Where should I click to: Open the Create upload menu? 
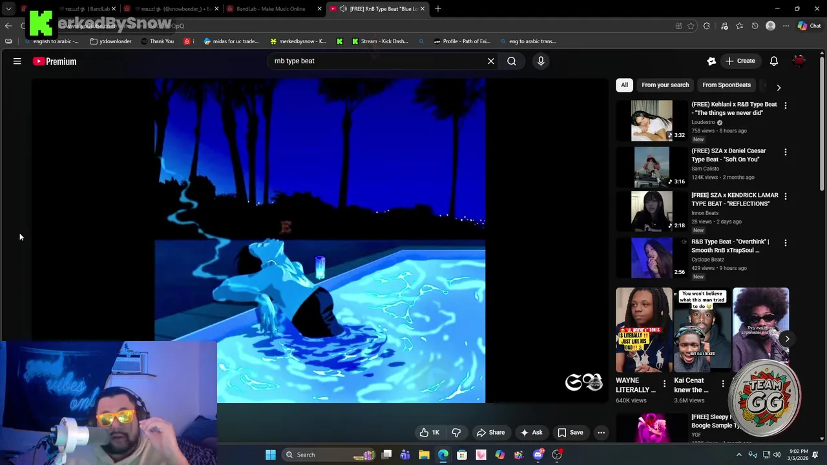(x=740, y=61)
